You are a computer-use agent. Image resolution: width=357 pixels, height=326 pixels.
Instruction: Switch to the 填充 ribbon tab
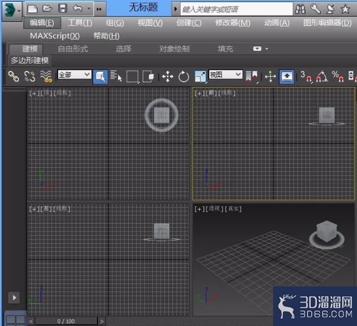(x=225, y=49)
